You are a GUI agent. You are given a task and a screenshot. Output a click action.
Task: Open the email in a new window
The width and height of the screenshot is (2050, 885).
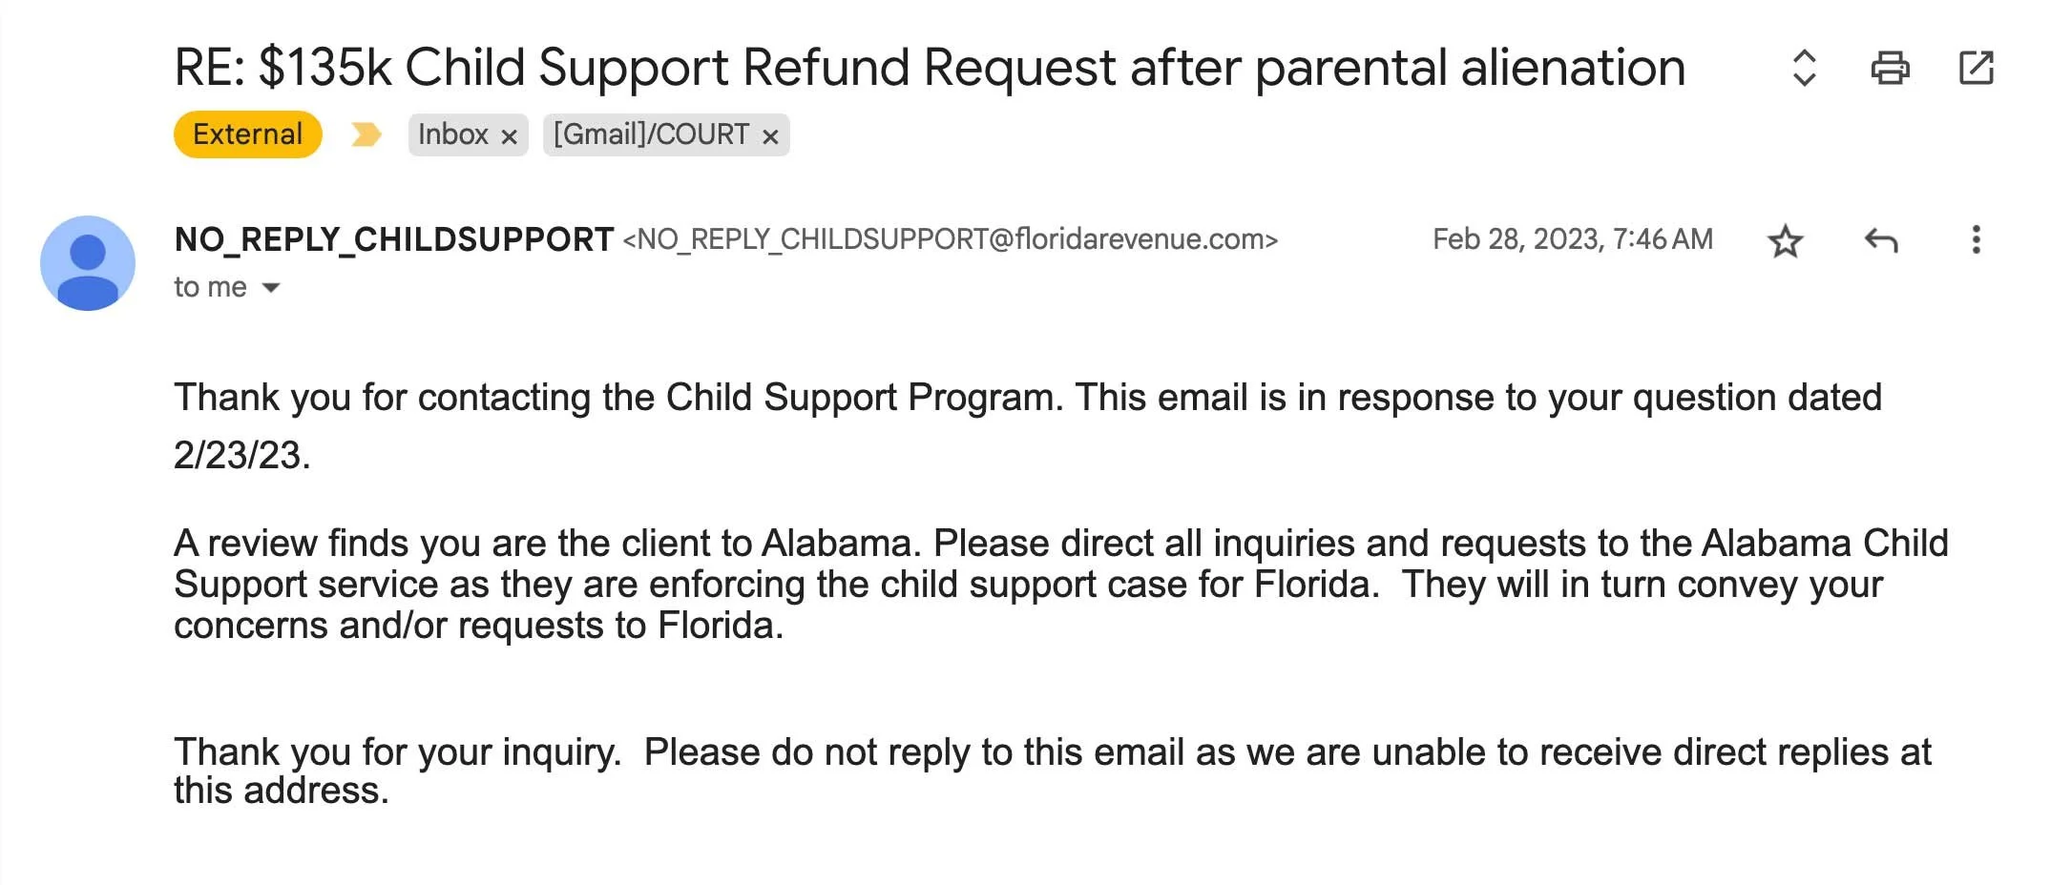tap(1976, 68)
